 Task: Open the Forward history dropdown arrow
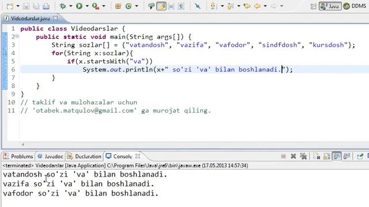point(282,6)
